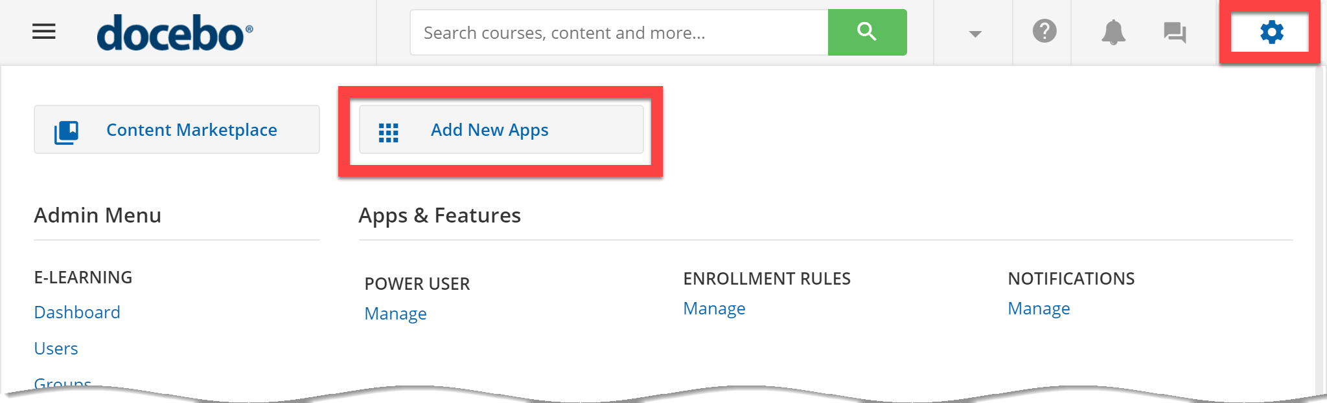Click the Content Marketplace library icon
The height and width of the screenshot is (403, 1327).
click(x=66, y=133)
